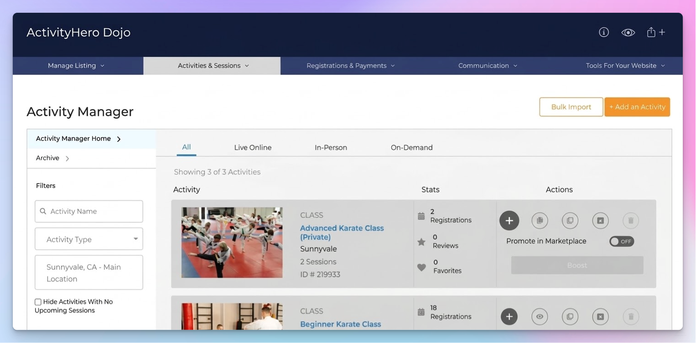Click the info icon in header
This screenshot has width=696, height=343.
[604, 32]
